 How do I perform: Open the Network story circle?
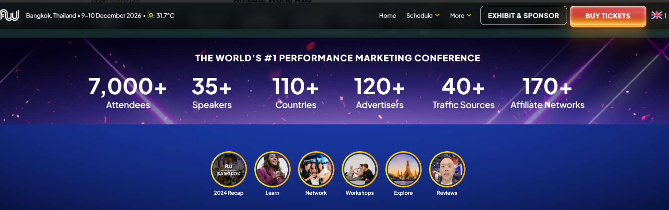pyautogui.click(x=316, y=169)
